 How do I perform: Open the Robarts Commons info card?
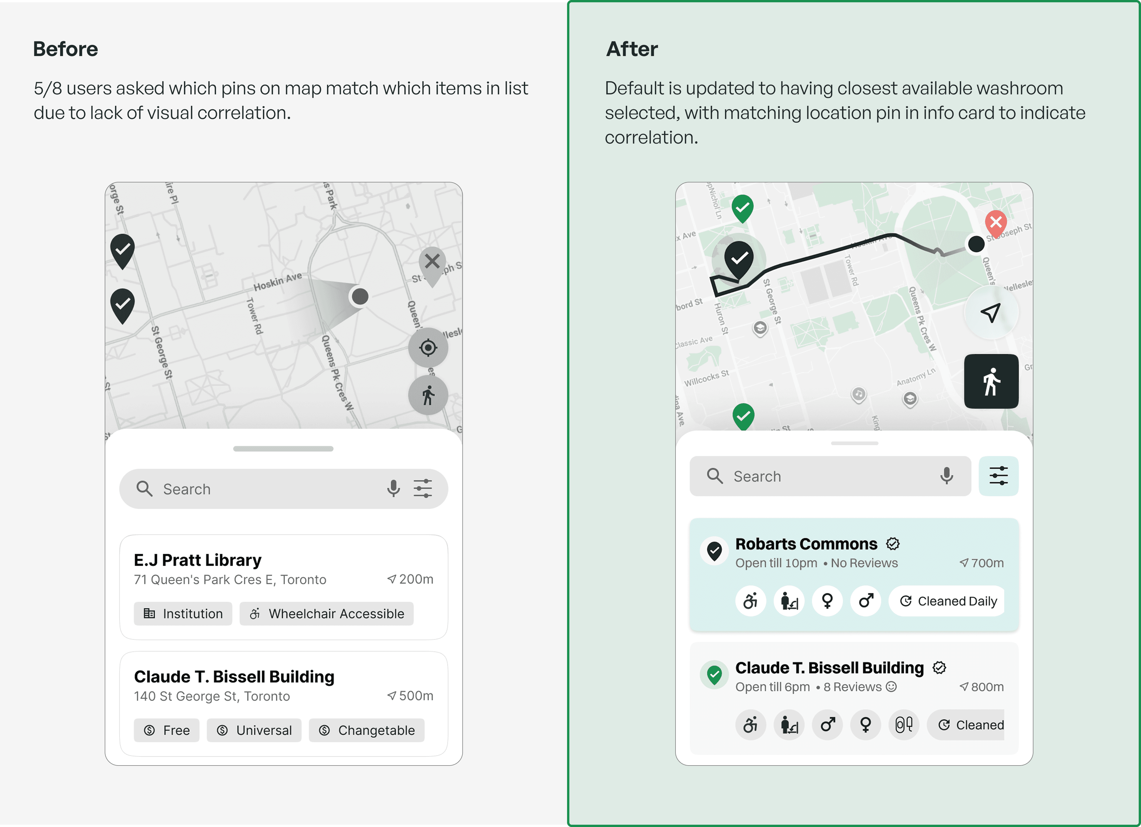pyautogui.click(x=854, y=554)
